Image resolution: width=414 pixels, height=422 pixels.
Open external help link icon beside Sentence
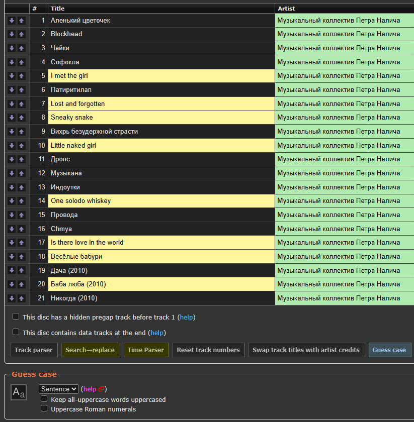[x=101, y=389]
